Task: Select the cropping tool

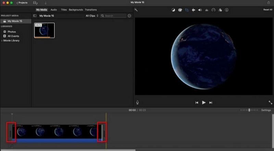Action: 187,10
